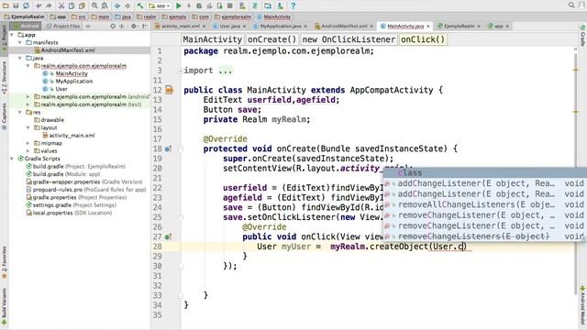This screenshot has height=330, width=587.
Task: Collapse the Gradle Scripts node
Action: (x=12, y=159)
